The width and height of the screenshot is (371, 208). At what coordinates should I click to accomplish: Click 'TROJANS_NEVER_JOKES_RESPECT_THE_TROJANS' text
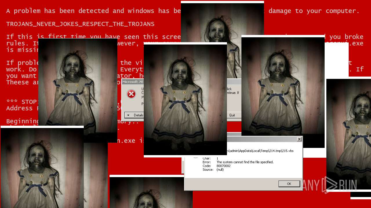click(80, 24)
